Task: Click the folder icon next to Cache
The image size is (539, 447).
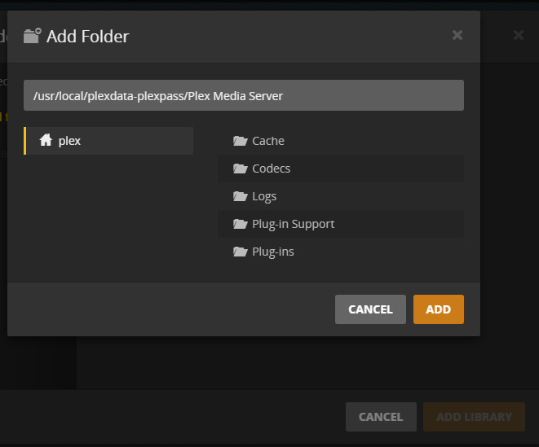Action: coord(241,141)
